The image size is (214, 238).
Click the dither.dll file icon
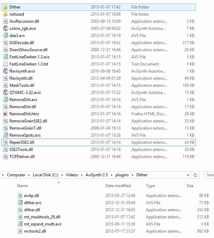(x=20, y=210)
